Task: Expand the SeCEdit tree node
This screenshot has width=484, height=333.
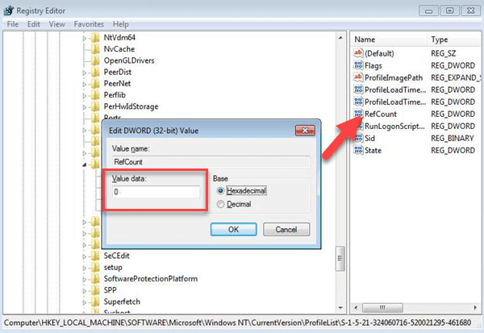Action: click(x=84, y=256)
